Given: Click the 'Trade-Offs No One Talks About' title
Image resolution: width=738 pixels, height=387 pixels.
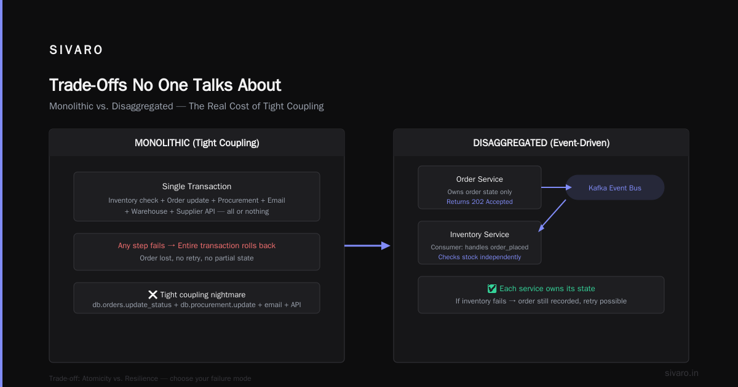Looking at the screenshot, I should tap(165, 85).
